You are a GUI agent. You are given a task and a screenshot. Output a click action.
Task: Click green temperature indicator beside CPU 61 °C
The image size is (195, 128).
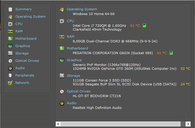pyautogui.click(x=144, y=25)
